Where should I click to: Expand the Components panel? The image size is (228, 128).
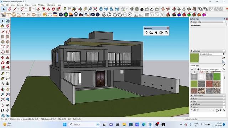pos(191,96)
